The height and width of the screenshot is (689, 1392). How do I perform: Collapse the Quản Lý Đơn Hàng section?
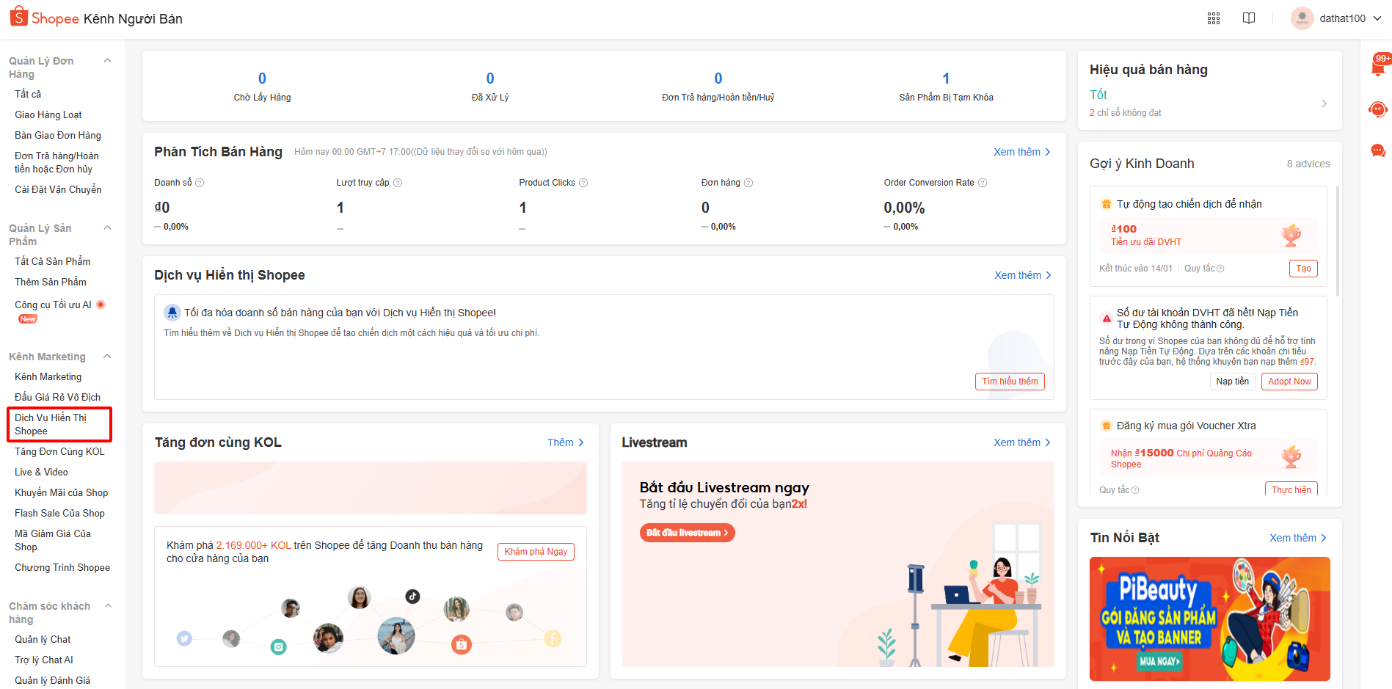[x=108, y=61]
